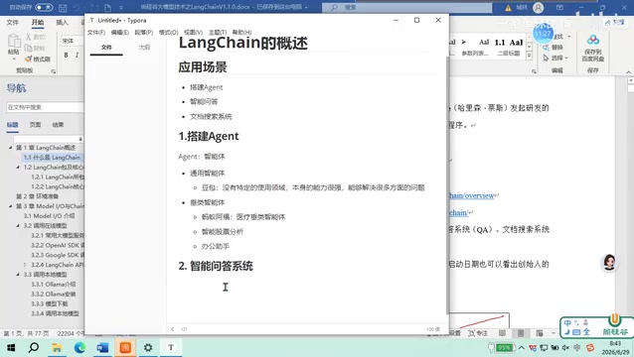Click the Typora vertical scrollbar
This screenshot has width=634, height=357.
coord(447,184)
